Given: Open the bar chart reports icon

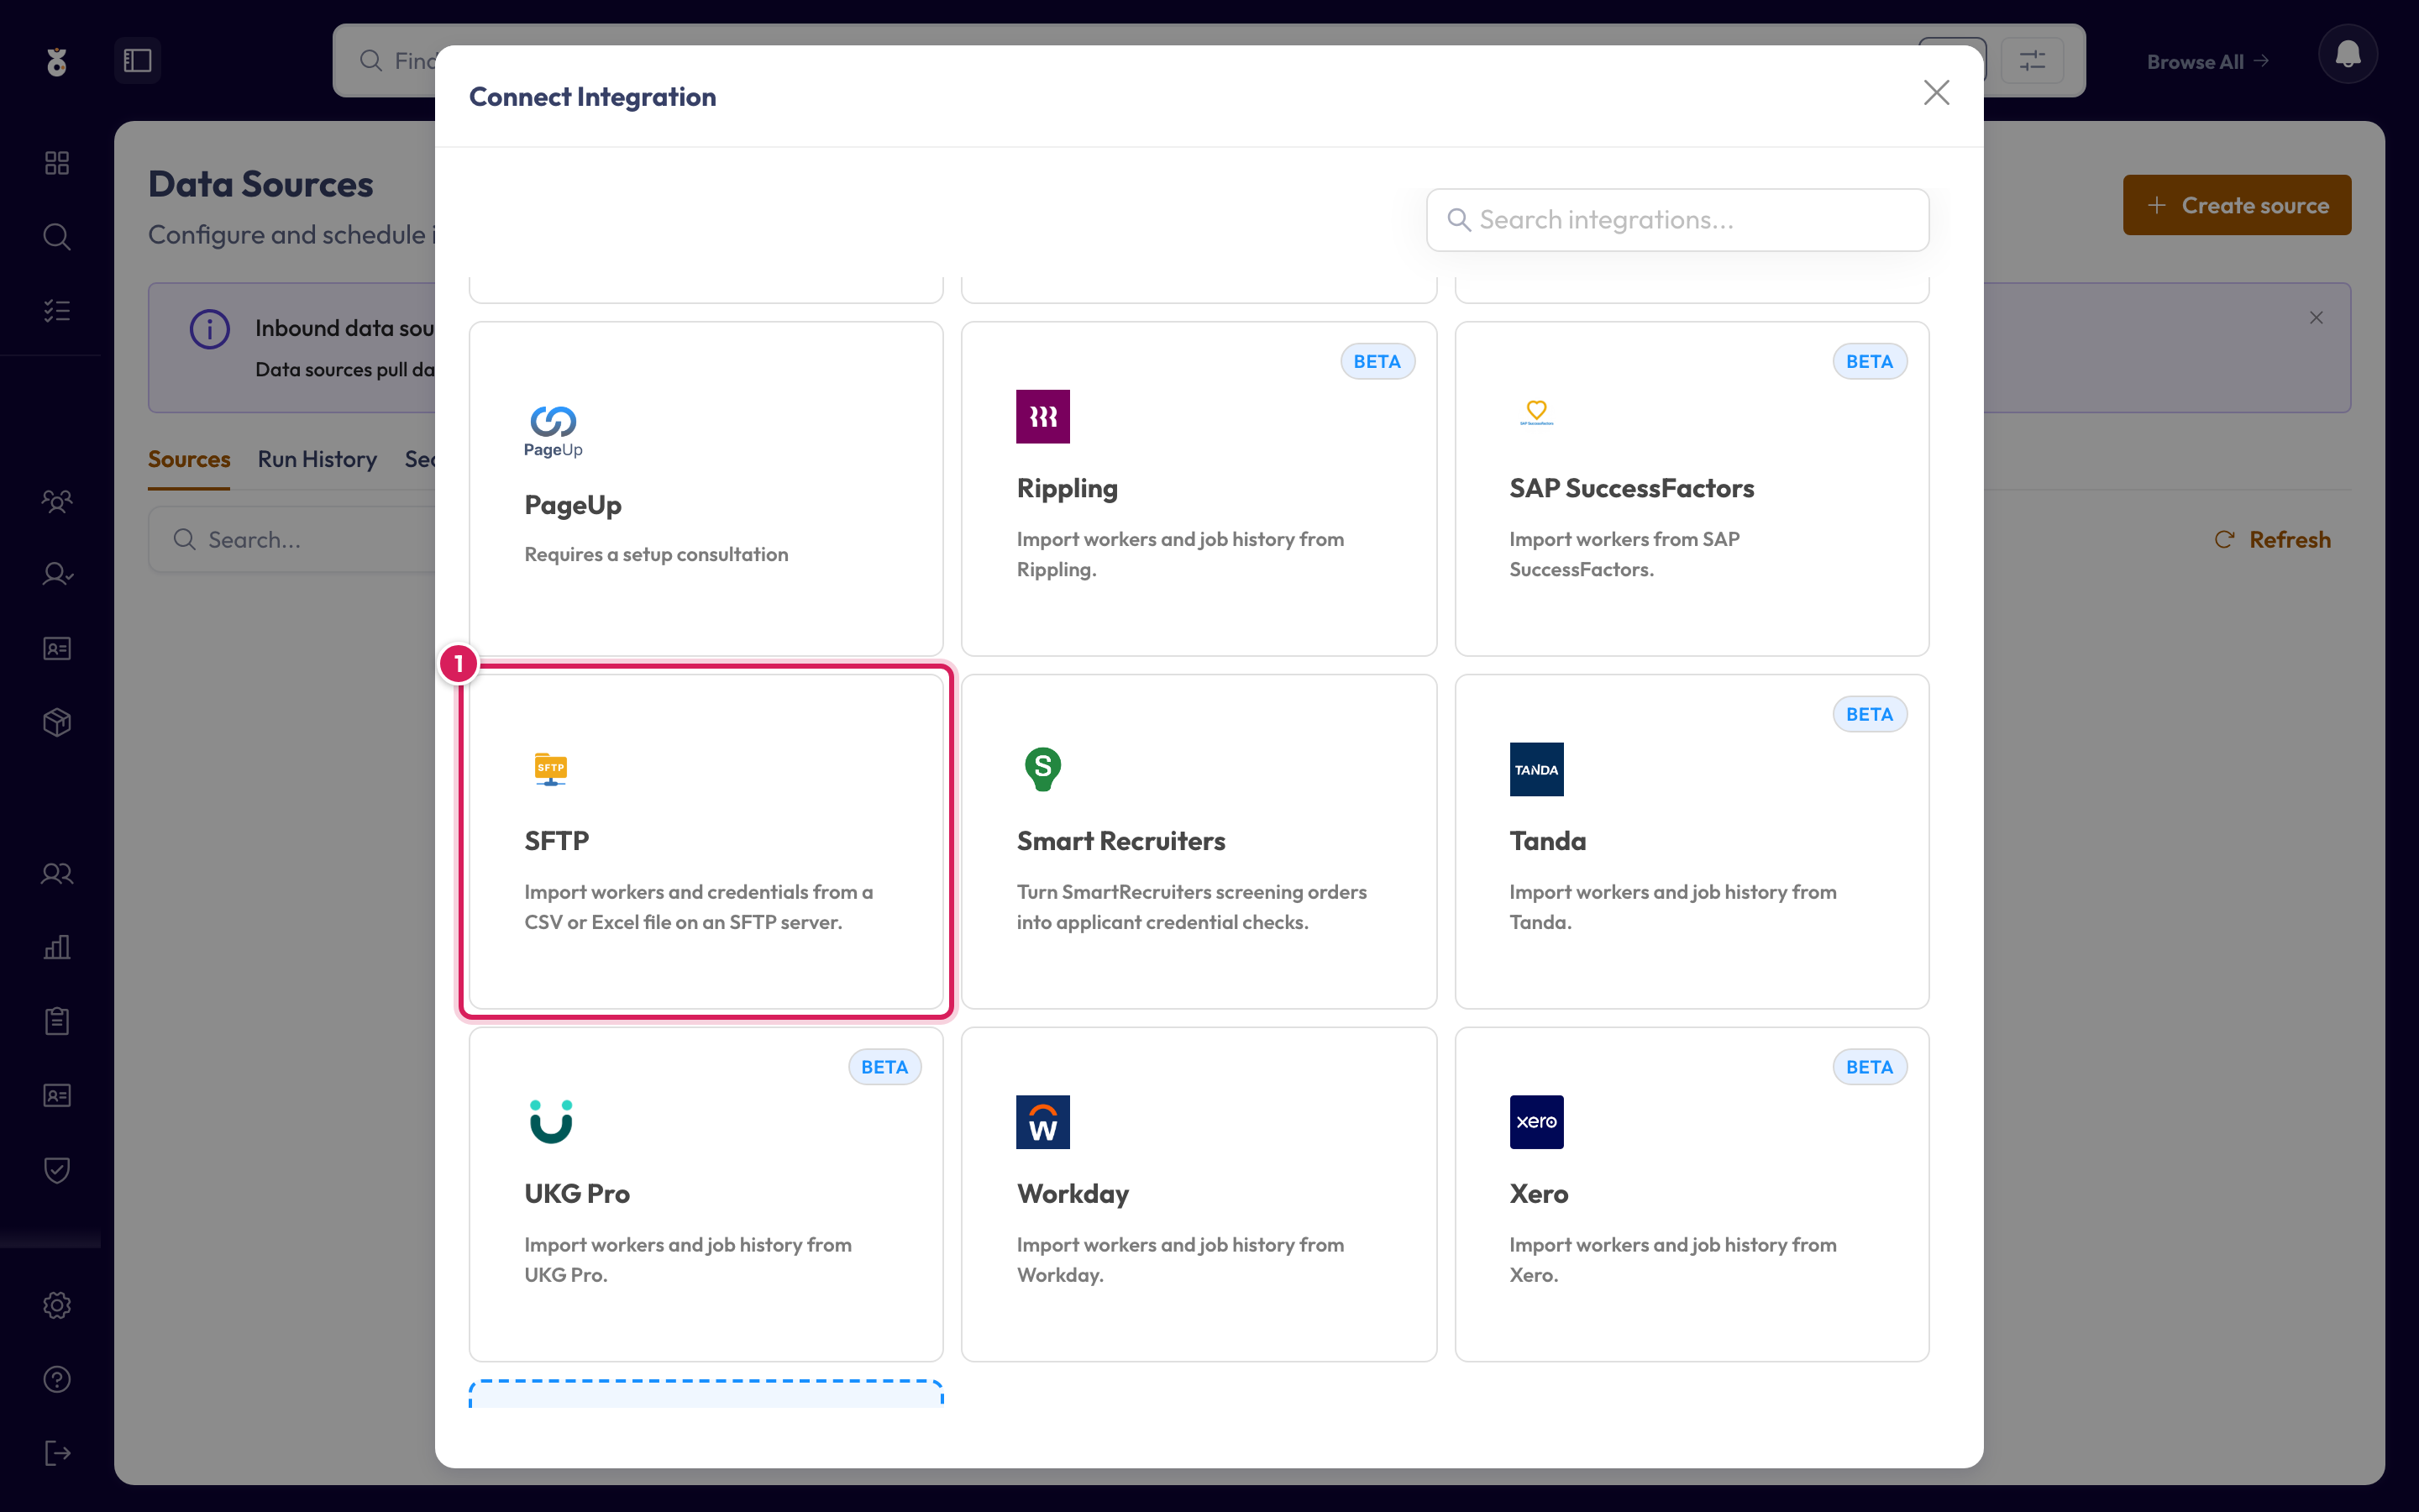Looking at the screenshot, I should coord(57,947).
